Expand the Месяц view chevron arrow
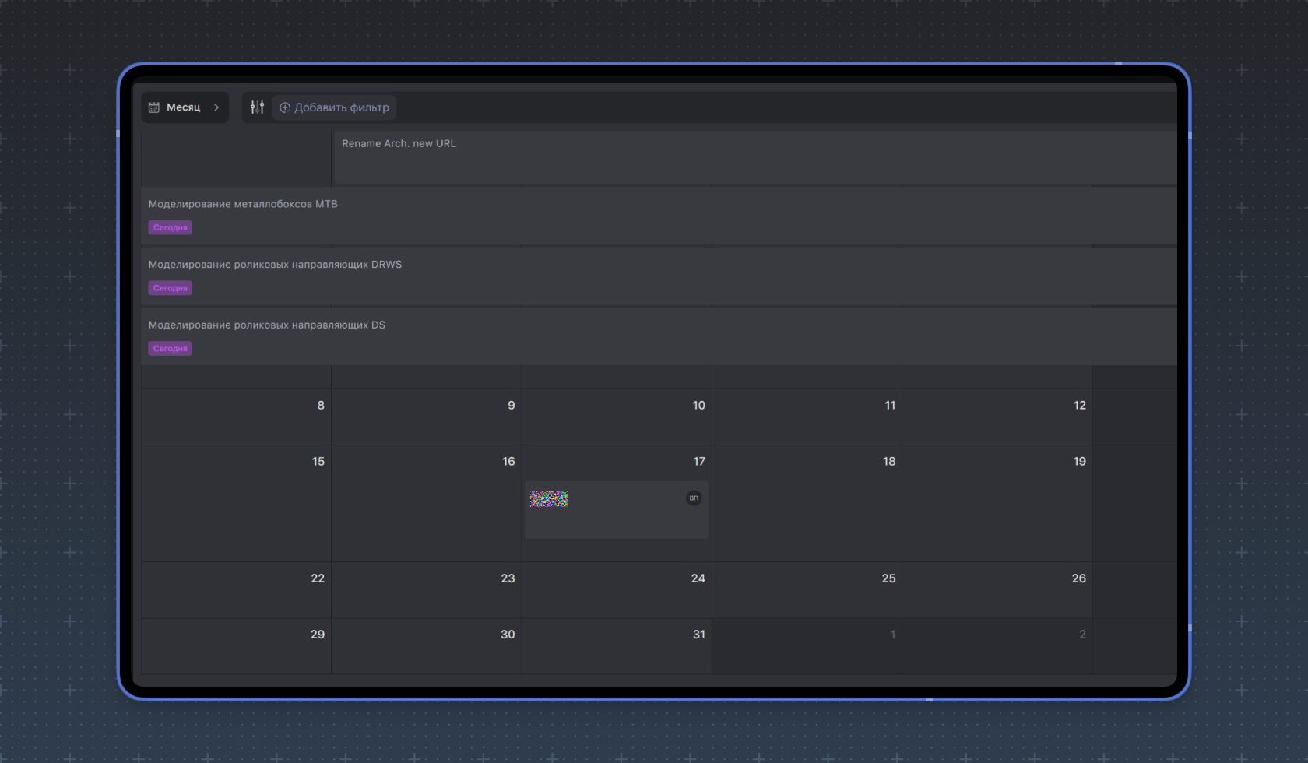Viewport: 1308px width, 763px height. click(216, 107)
